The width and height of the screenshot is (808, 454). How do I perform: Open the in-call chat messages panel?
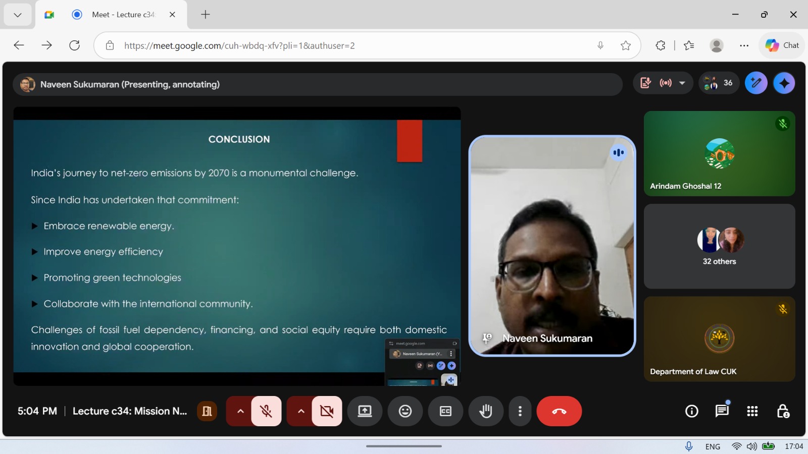[722, 411]
